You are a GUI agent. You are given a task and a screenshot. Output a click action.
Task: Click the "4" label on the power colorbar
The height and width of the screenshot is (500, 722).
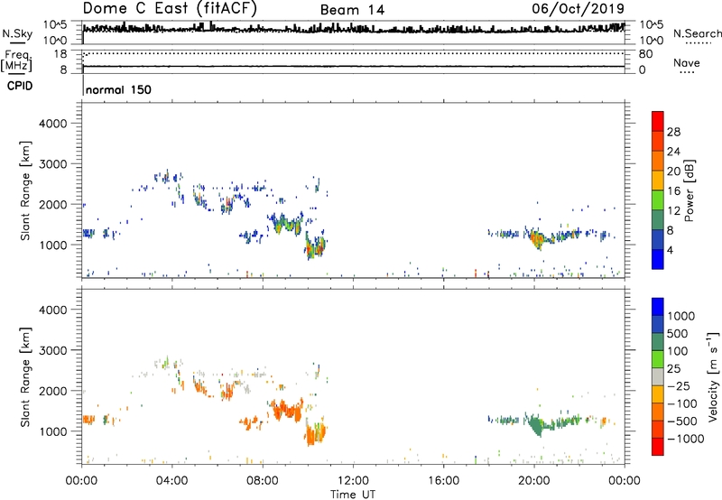[x=670, y=251]
